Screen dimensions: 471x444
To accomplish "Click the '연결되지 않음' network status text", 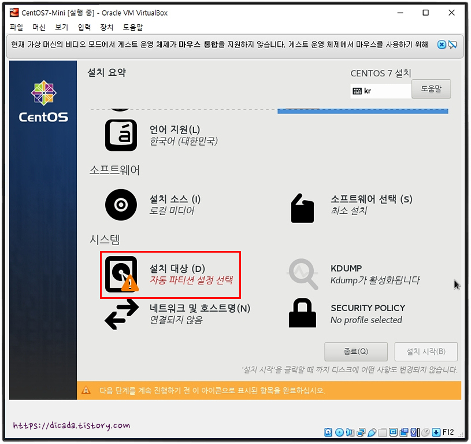I will coord(176,320).
